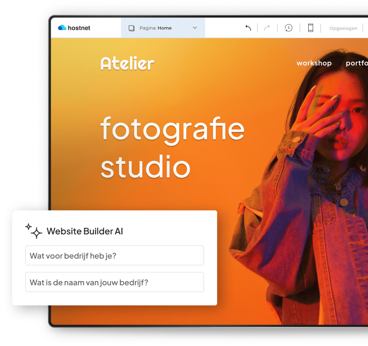Open the version history clock icon
Viewport: 368px width, 346px height.
pos(288,28)
